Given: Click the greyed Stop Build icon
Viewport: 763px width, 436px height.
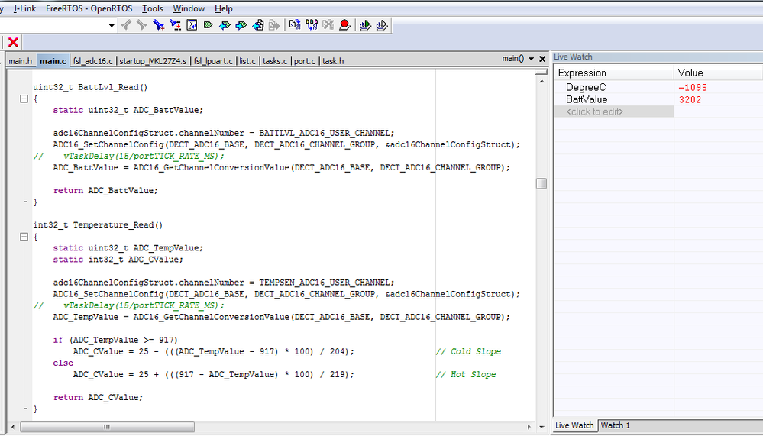Looking at the screenshot, I should pos(328,25).
